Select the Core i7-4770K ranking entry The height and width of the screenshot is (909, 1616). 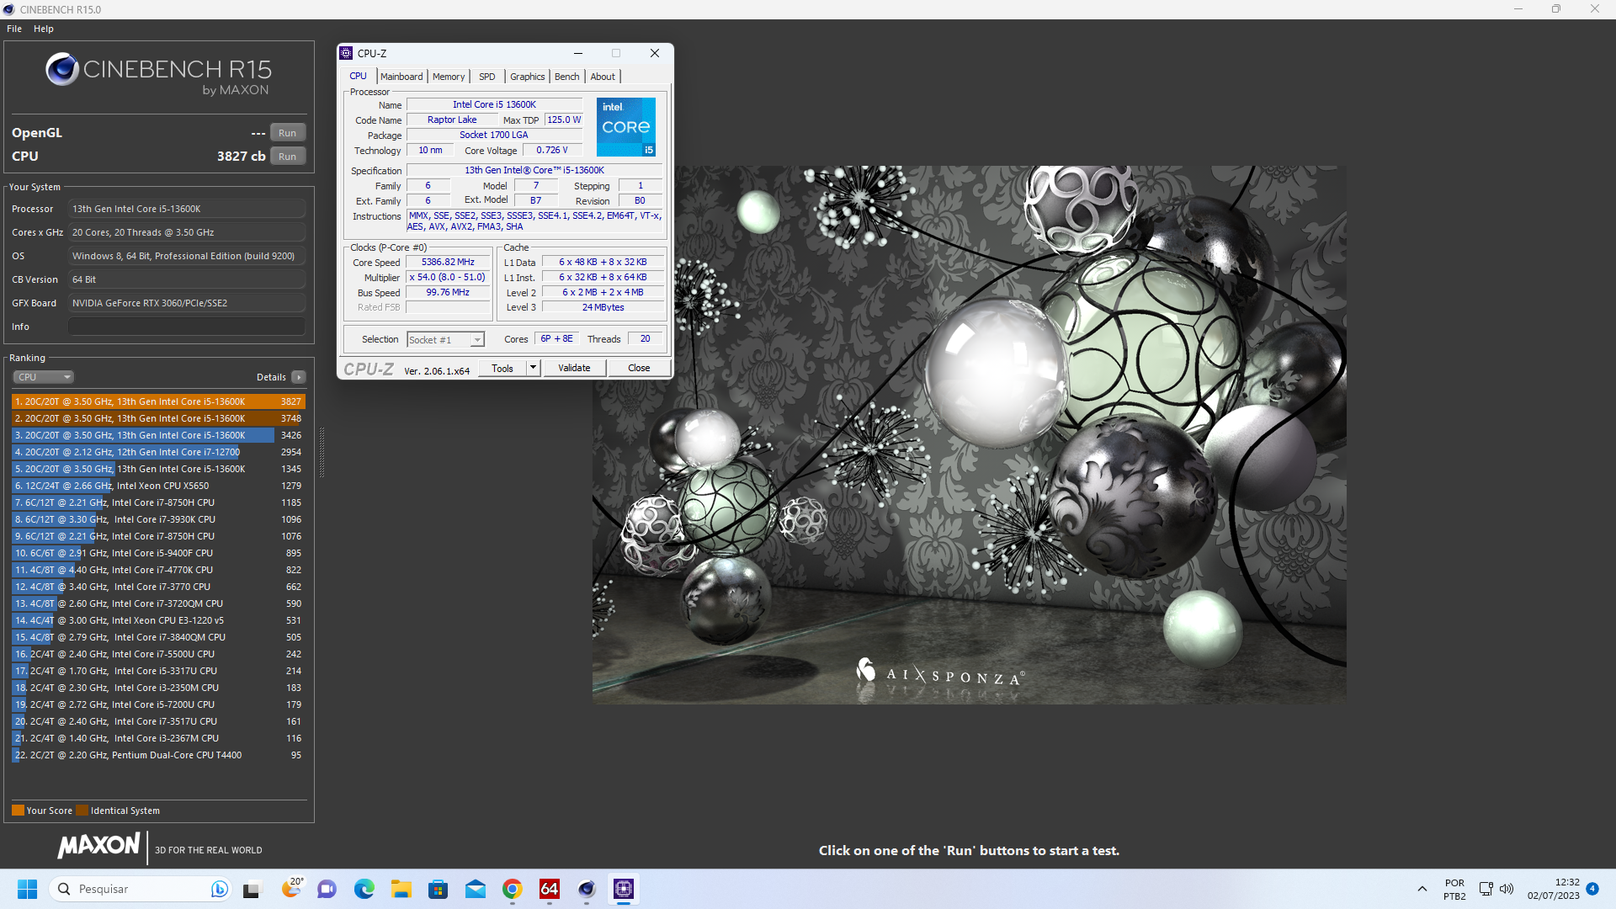coord(158,570)
